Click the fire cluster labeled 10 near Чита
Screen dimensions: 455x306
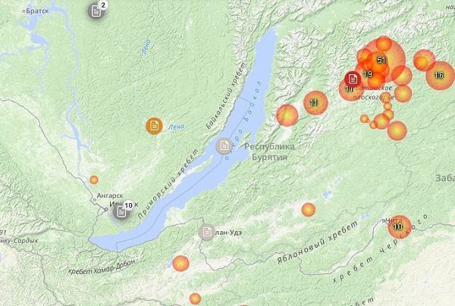tap(400, 226)
